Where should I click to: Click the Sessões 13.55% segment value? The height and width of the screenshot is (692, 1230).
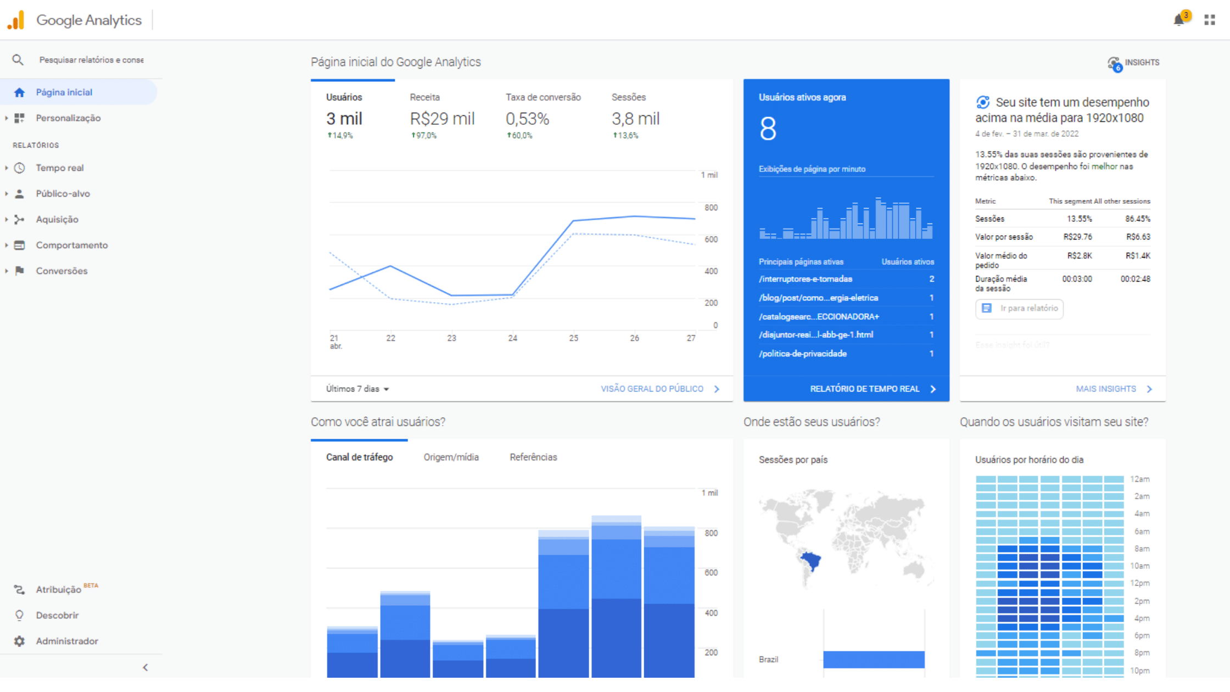point(1079,219)
